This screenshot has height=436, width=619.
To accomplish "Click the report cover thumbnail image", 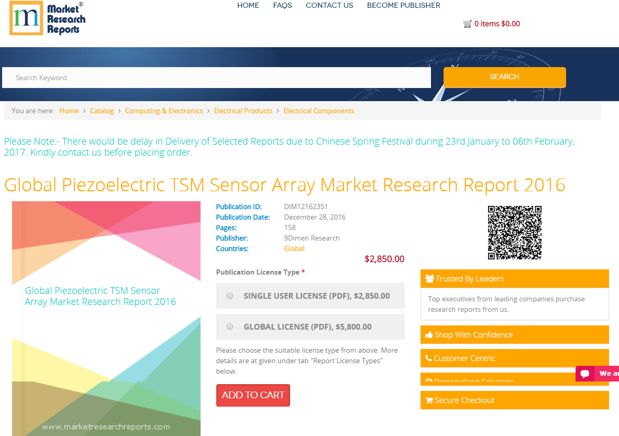I will tap(106, 319).
